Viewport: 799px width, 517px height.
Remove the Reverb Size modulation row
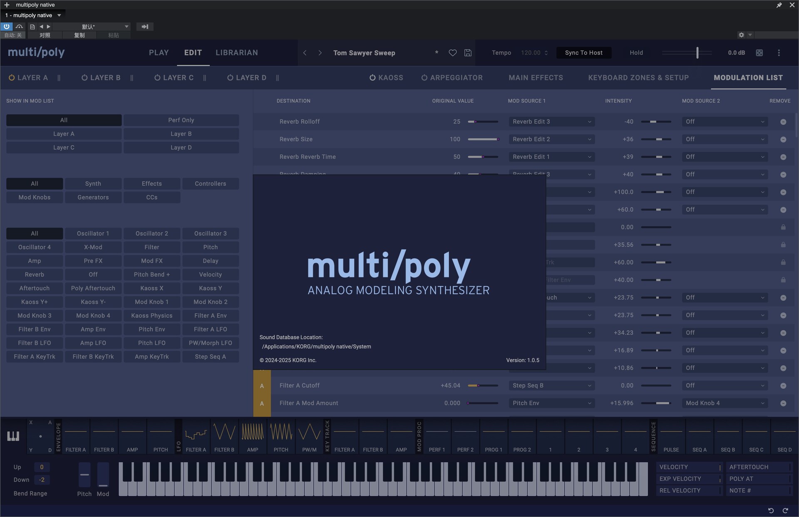[783, 139]
